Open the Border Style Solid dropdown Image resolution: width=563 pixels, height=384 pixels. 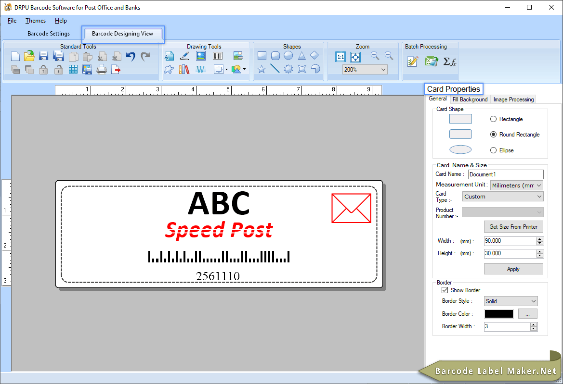pyautogui.click(x=511, y=301)
